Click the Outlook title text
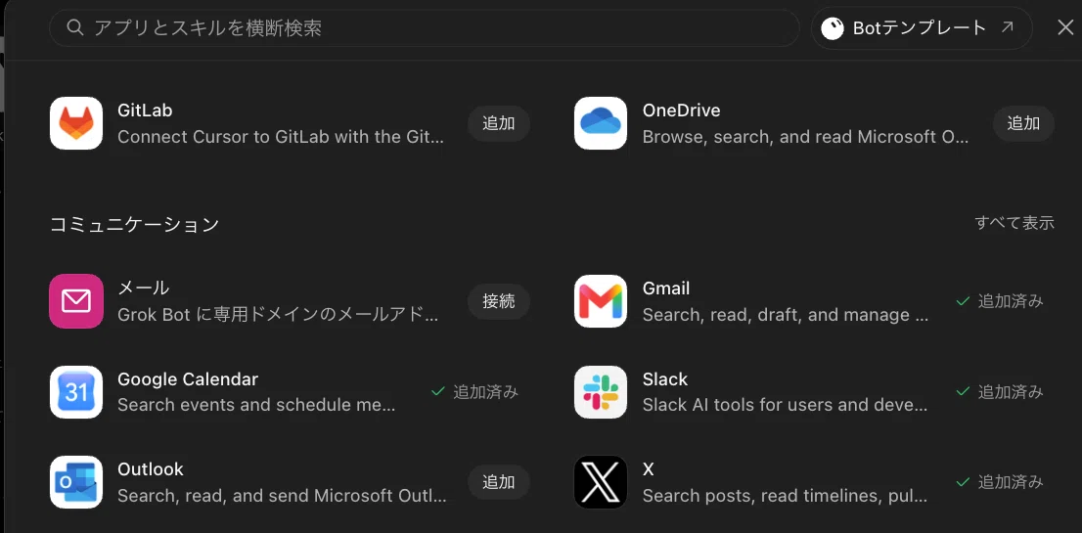 pyautogui.click(x=151, y=469)
